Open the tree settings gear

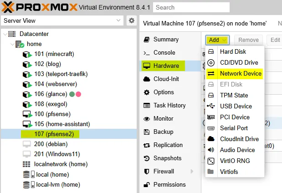click(x=132, y=20)
